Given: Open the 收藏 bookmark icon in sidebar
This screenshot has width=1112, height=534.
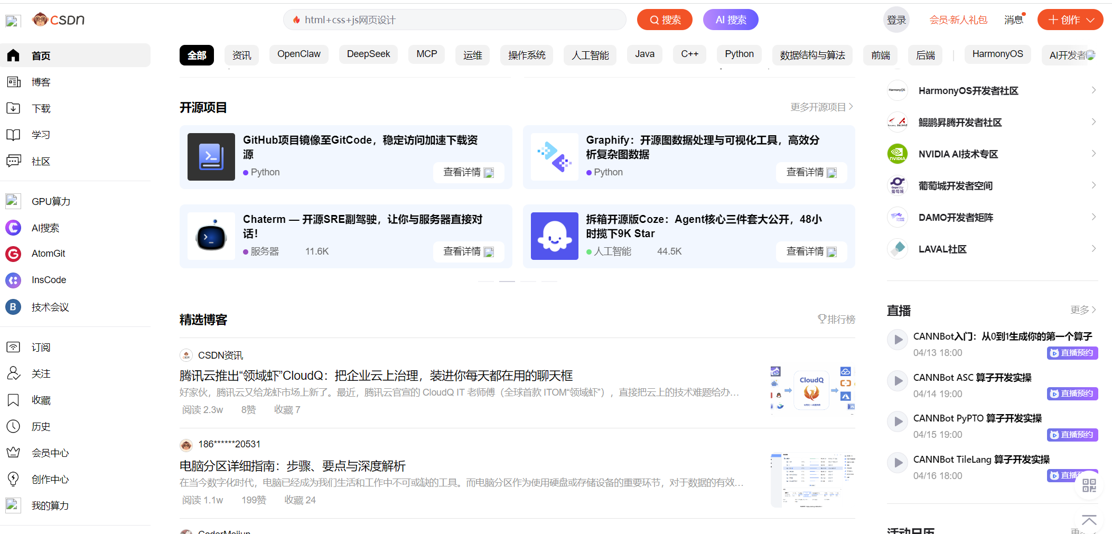Looking at the screenshot, I should 13,400.
